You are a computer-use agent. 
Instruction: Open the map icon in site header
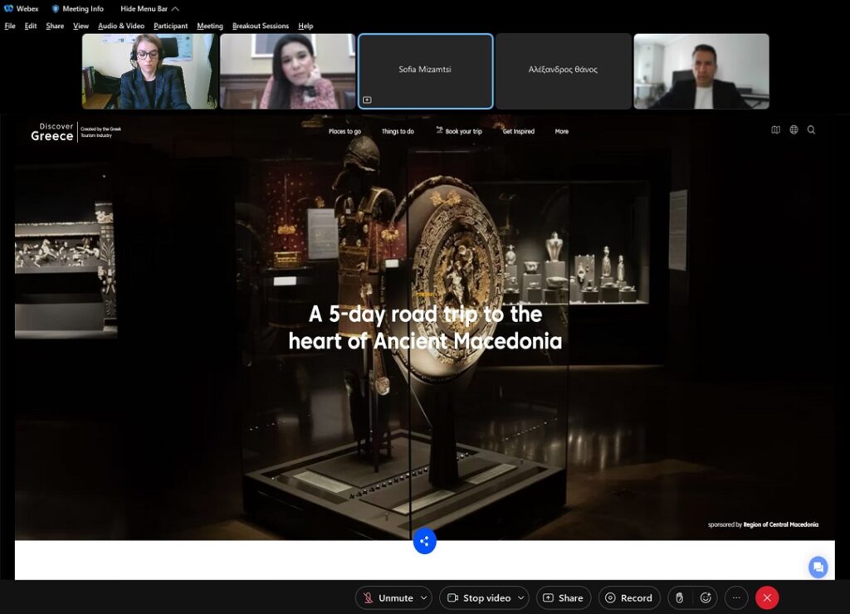pyautogui.click(x=775, y=130)
